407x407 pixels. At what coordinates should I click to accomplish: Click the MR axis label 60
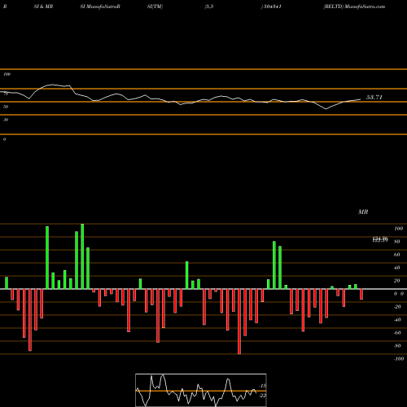397,255
